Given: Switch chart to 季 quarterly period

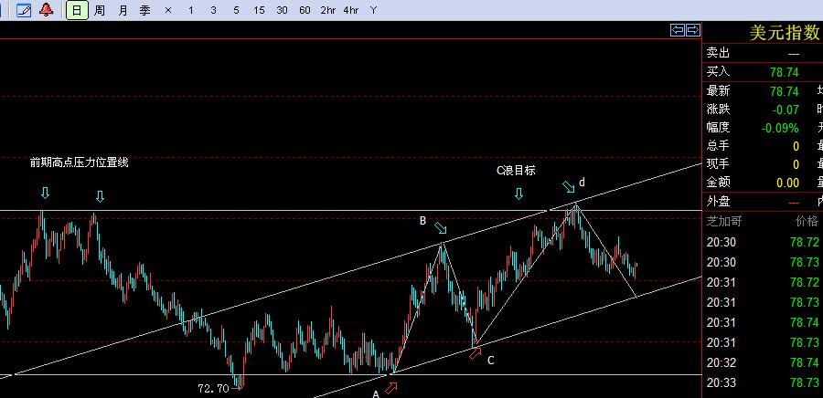Looking at the screenshot, I should 144,10.
